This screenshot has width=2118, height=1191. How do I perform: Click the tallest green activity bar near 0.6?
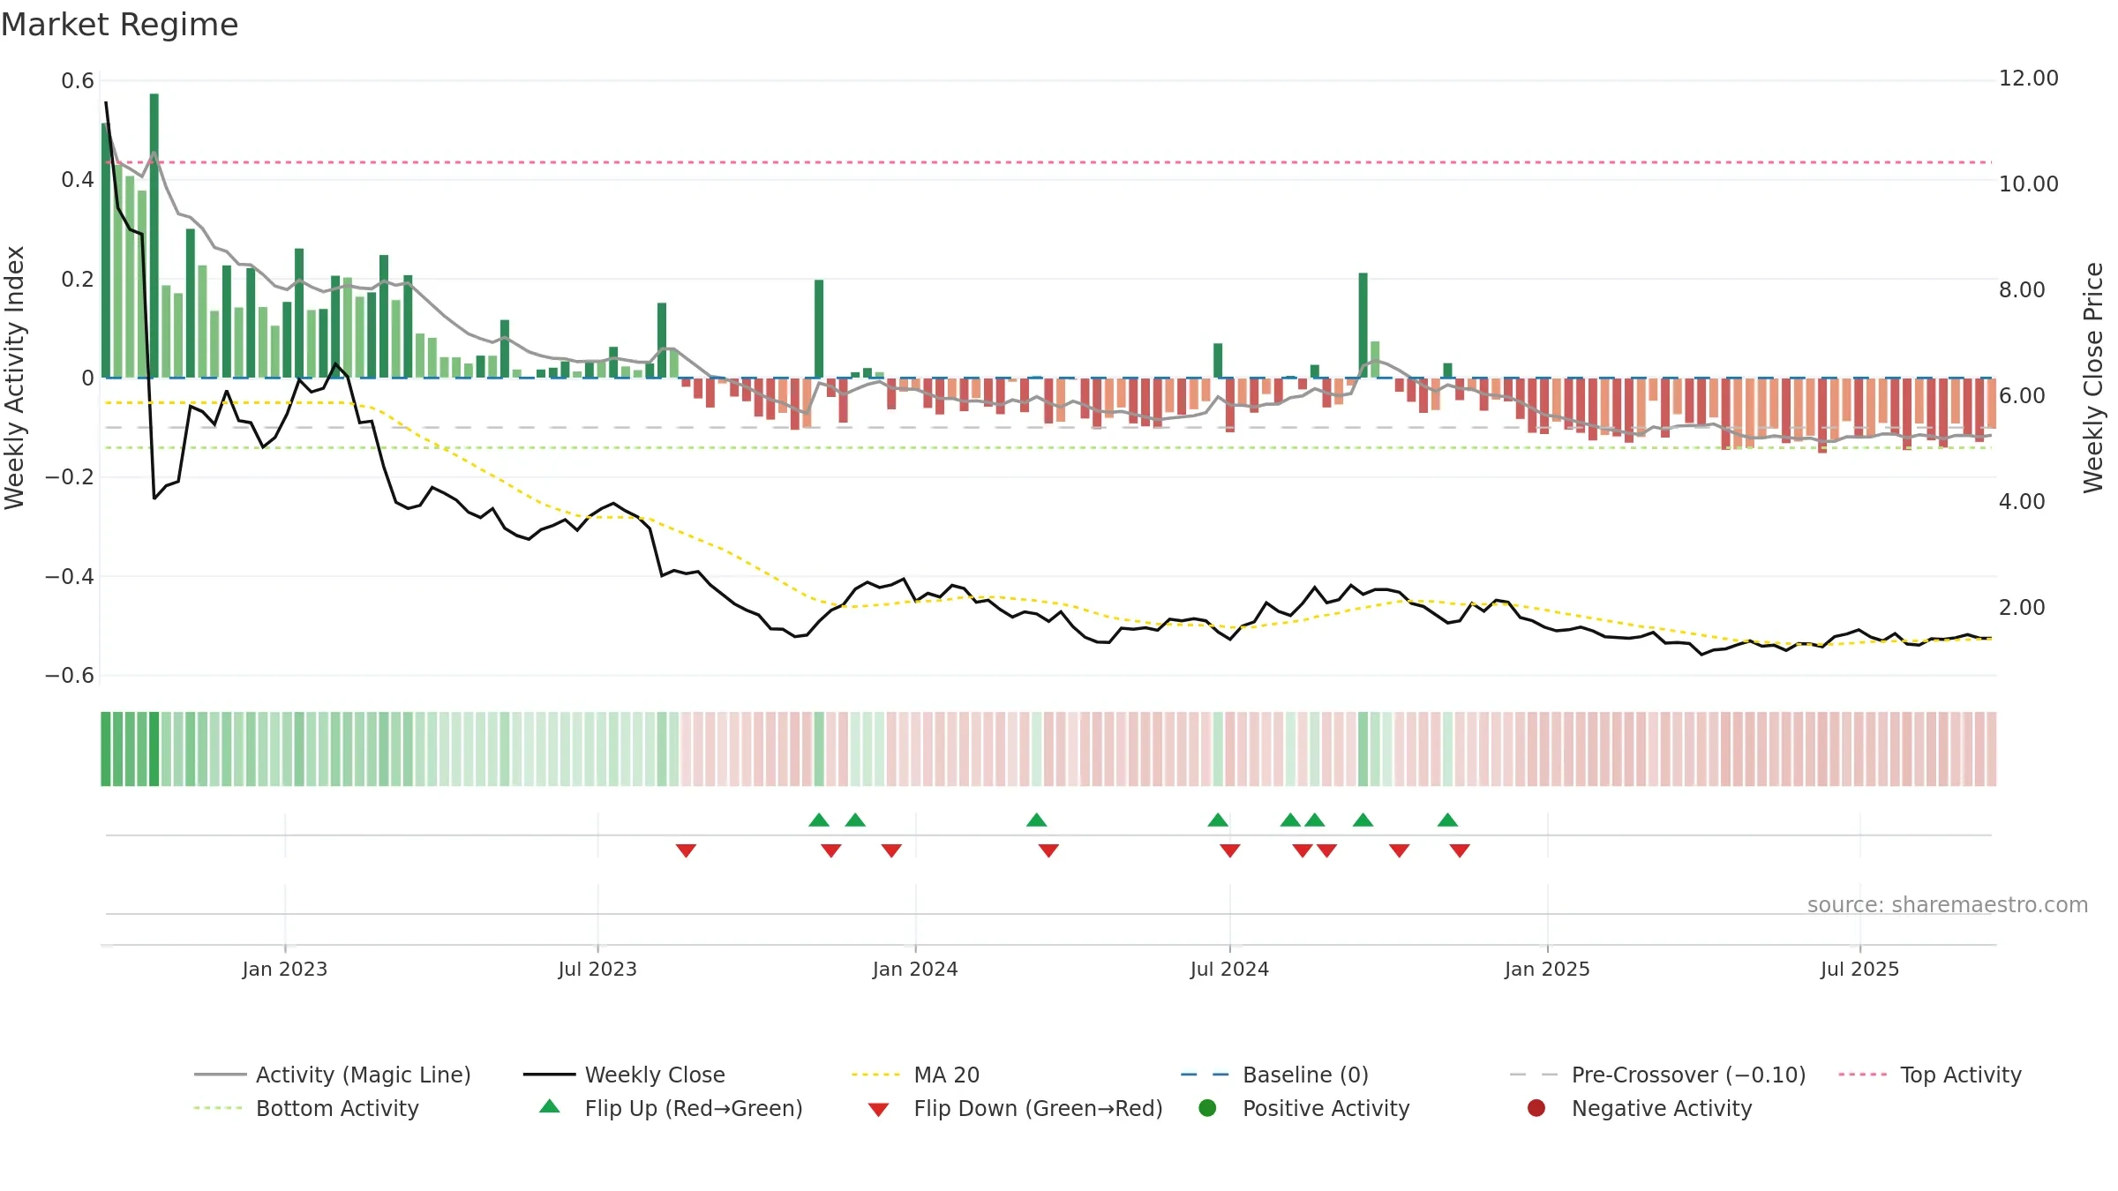tap(154, 236)
